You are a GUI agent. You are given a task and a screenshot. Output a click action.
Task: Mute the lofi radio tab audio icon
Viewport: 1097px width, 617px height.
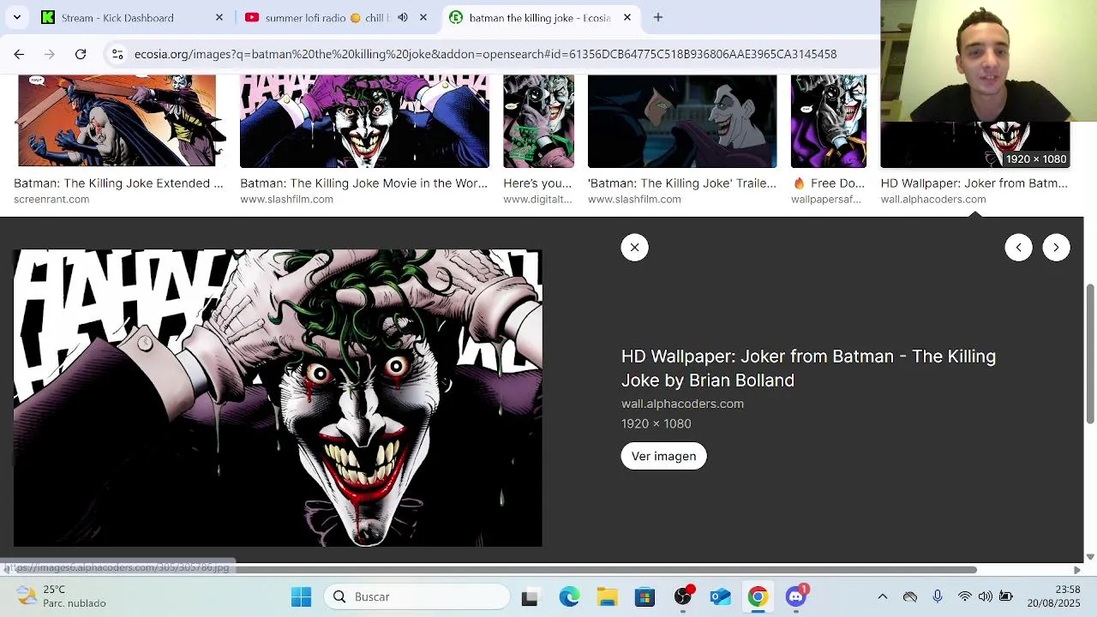(x=402, y=17)
